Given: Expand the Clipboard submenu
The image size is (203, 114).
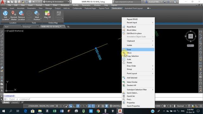Looking at the screenshot, I should pyautogui.click(x=138, y=41).
